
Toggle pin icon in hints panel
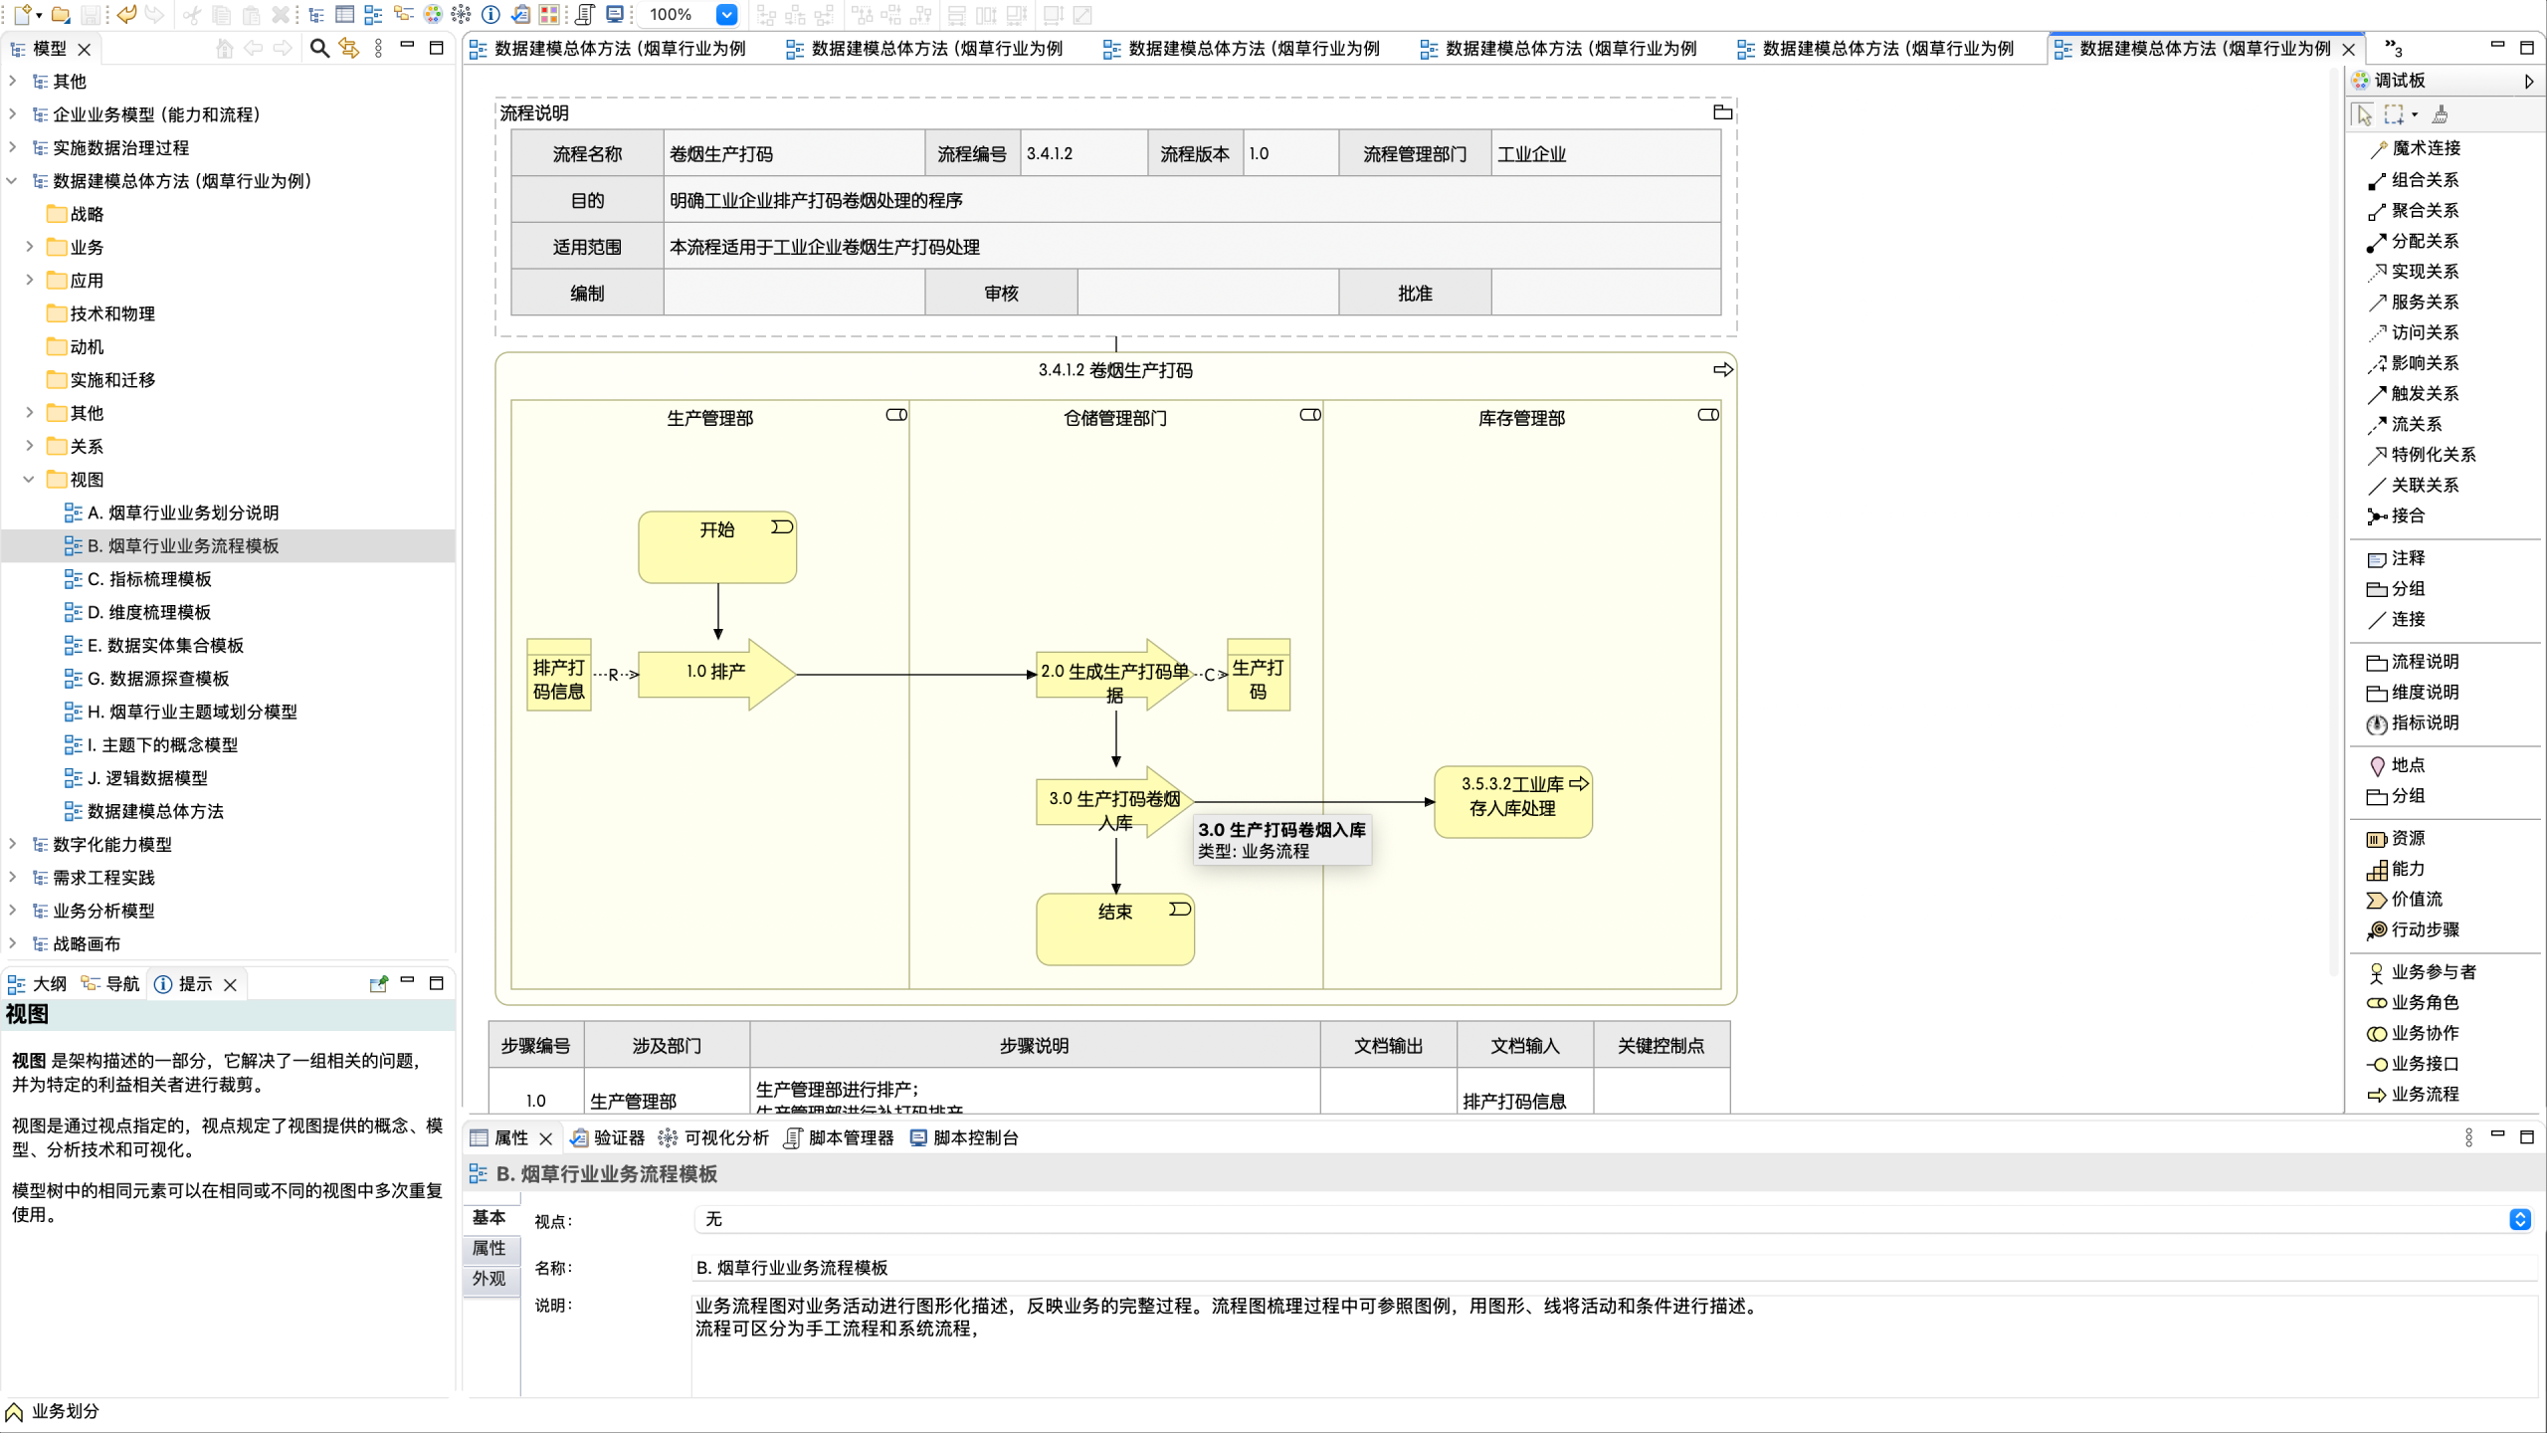[378, 984]
